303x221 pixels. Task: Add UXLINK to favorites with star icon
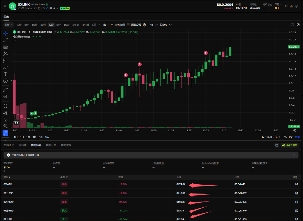[5, 6]
